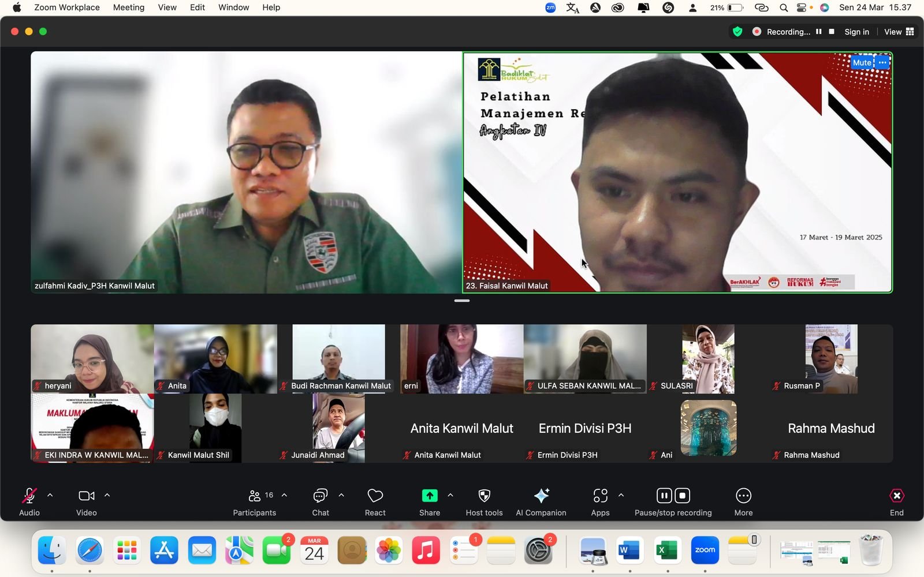Open Finder from the dock

pyautogui.click(x=52, y=550)
